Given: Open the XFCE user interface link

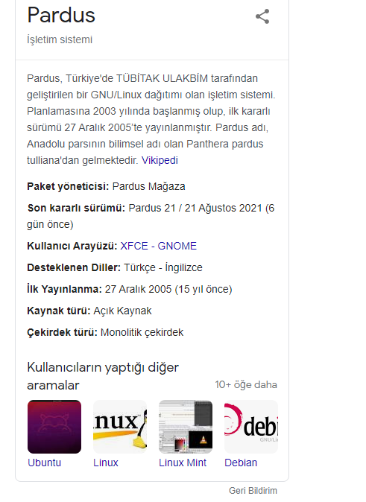Looking at the screenshot, I should click(134, 246).
